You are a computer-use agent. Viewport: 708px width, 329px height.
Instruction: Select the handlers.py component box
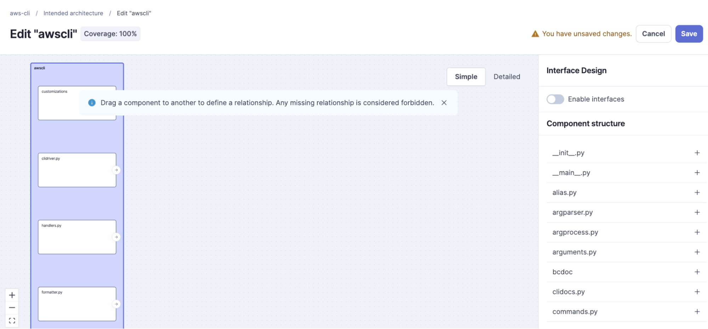(77, 237)
